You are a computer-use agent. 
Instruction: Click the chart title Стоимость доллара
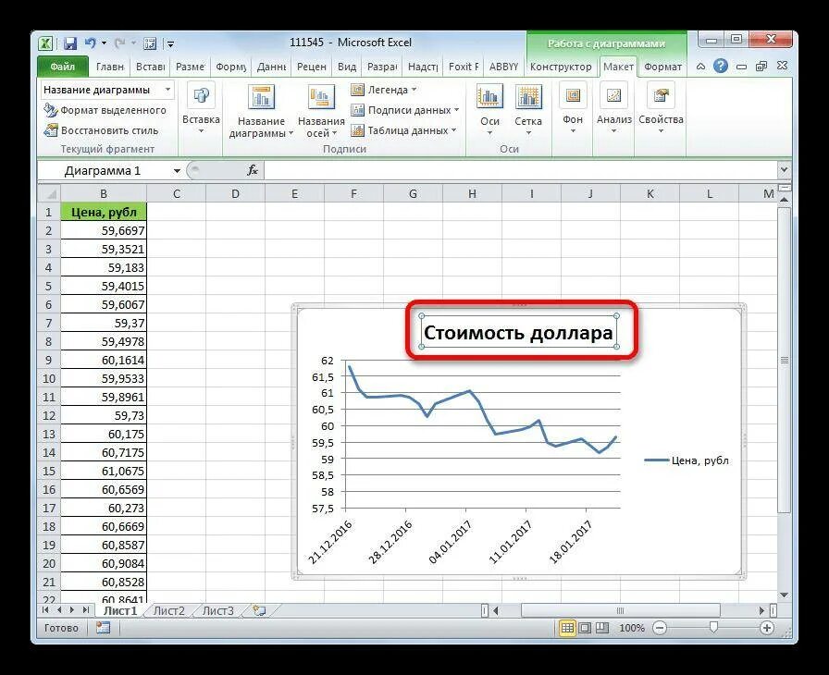pos(519,332)
